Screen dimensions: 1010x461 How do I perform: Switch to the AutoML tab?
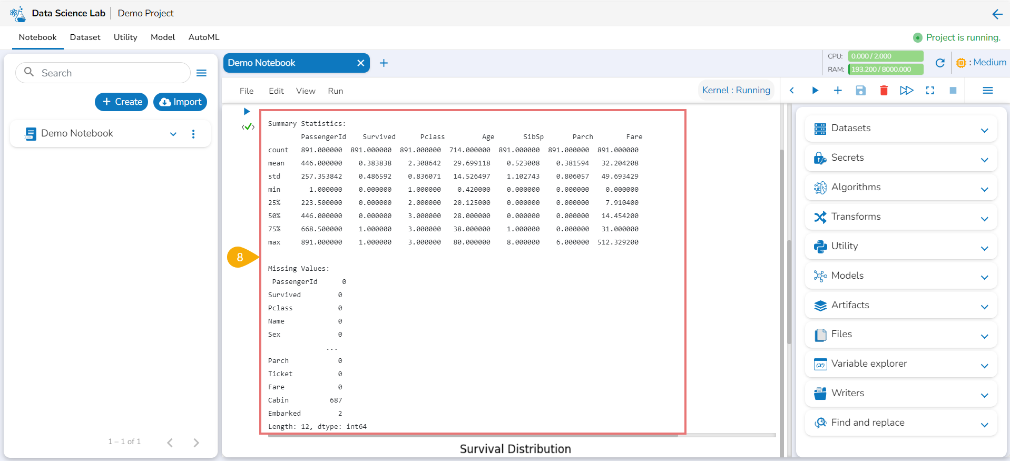tap(204, 37)
